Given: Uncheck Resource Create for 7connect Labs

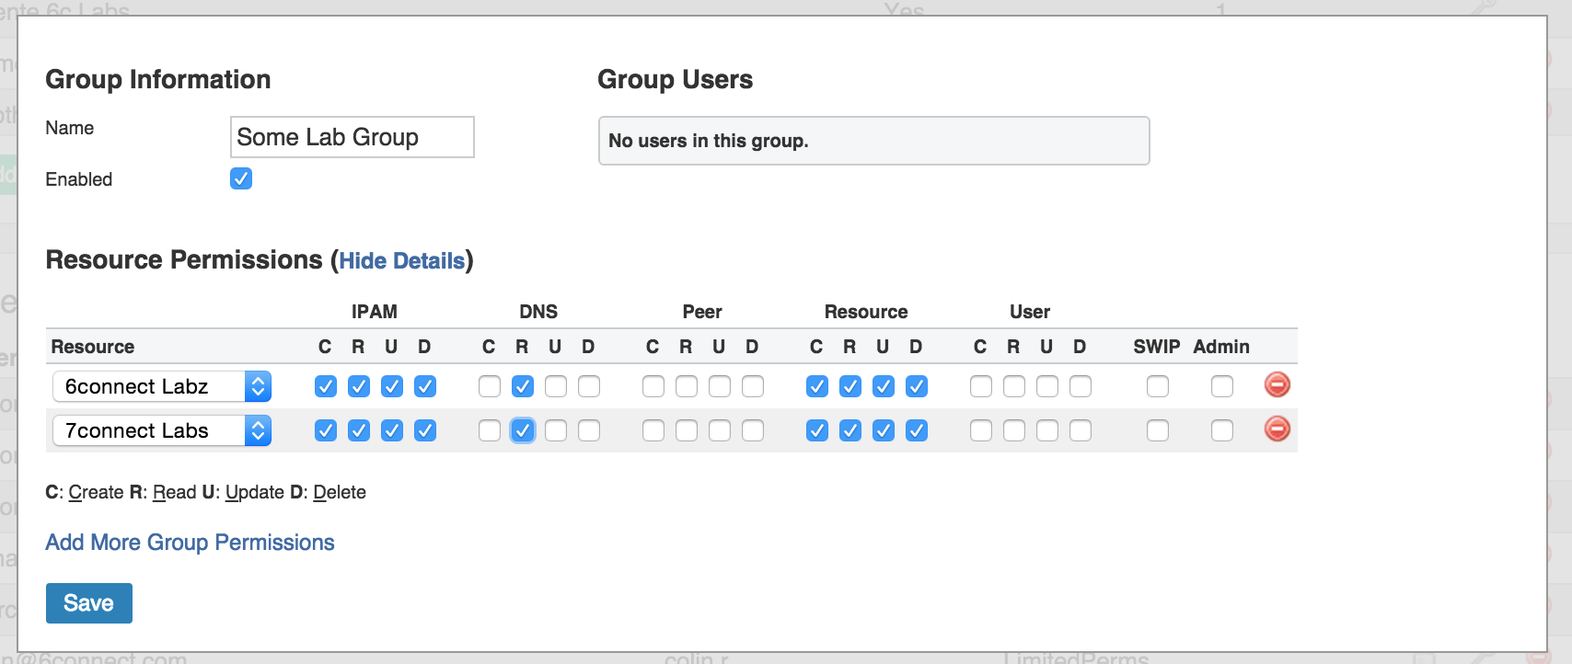Looking at the screenshot, I should pos(816,430).
